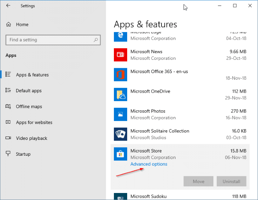Select the Microsoft Office 365 icon

coord(121,75)
